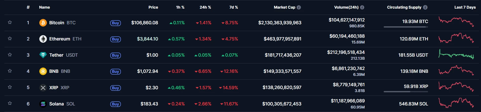The image size is (481, 112).
Task: Click the Tether coin logo icon
Action: (43, 55)
